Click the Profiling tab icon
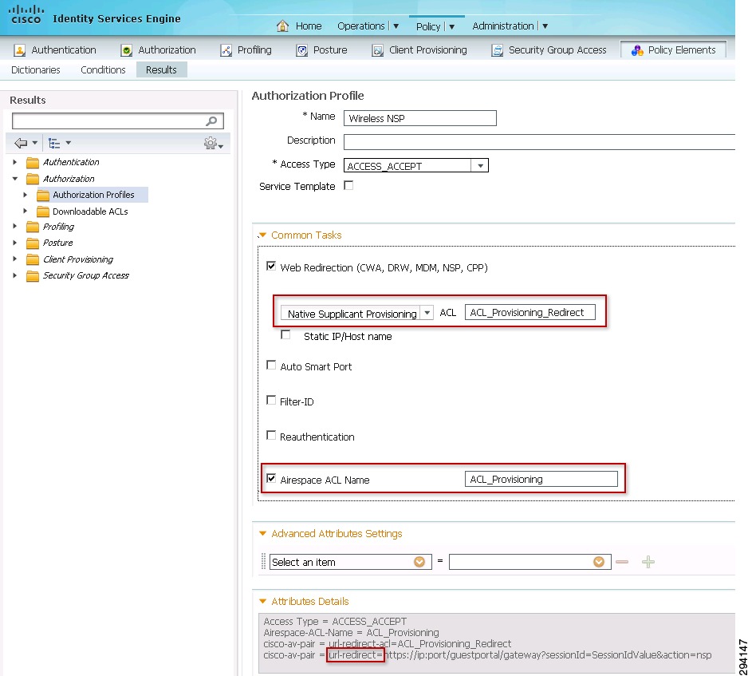748x676 pixels. [x=226, y=50]
